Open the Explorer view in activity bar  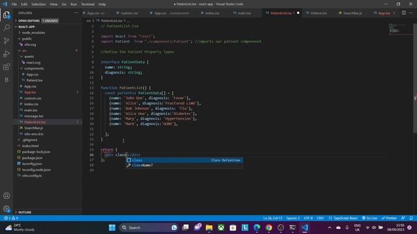coord(7,15)
